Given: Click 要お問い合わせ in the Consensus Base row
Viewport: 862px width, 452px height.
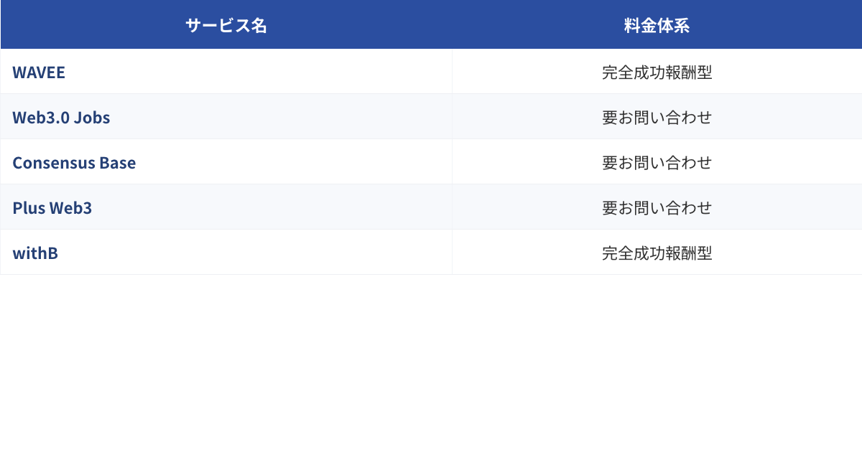Looking at the screenshot, I should [x=657, y=163].
